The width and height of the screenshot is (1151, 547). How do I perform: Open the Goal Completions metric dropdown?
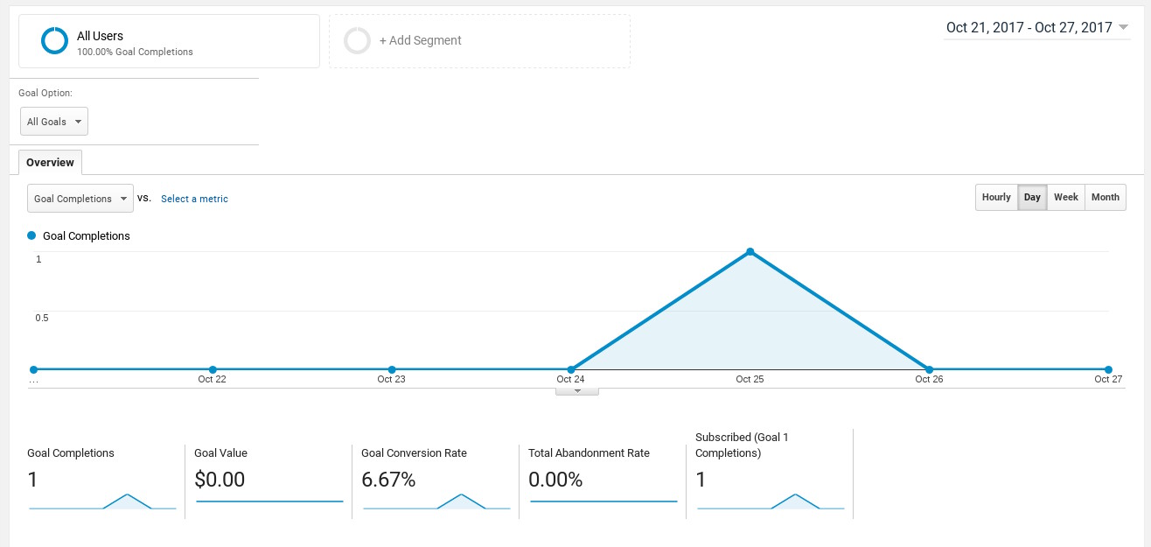pyautogui.click(x=80, y=199)
